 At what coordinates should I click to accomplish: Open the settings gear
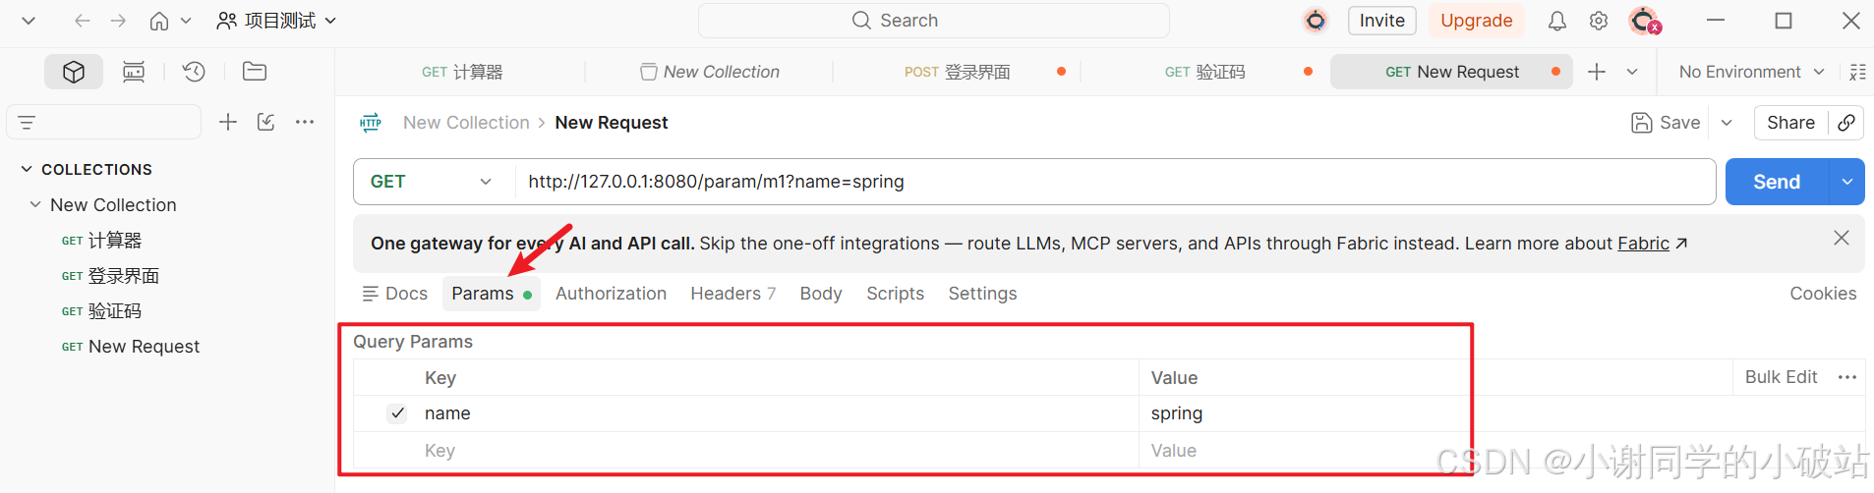pos(1599,21)
